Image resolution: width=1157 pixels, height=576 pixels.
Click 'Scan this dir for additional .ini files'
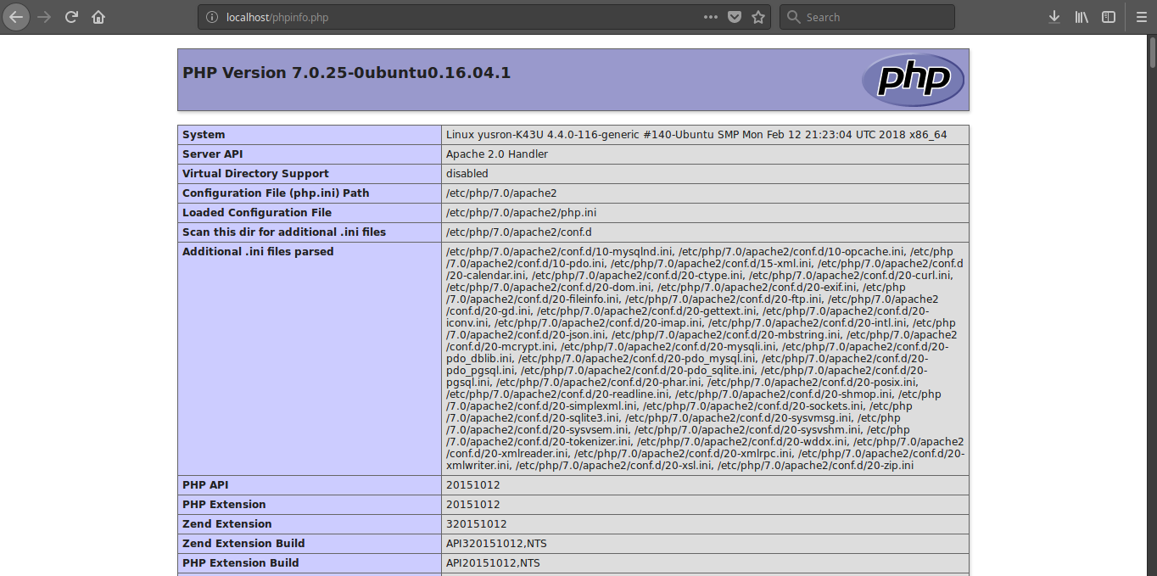pyautogui.click(x=284, y=232)
